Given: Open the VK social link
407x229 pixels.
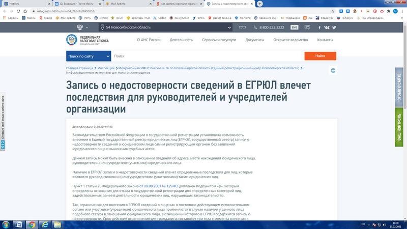Looking at the screenshot, I should 327,27.
